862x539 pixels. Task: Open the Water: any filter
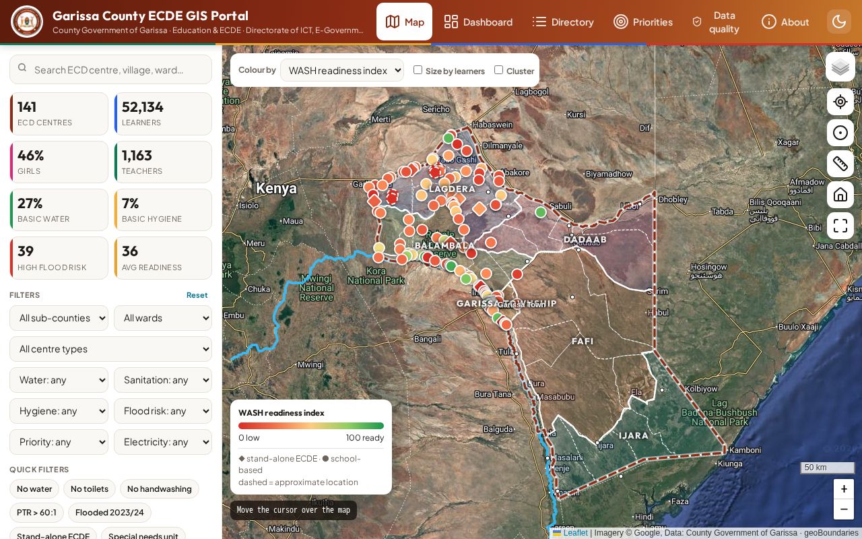59,380
